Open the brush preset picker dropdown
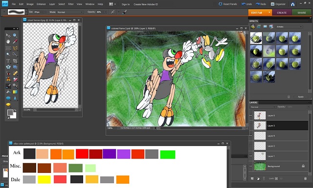This screenshot has width=313, height=188. coord(26,12)
